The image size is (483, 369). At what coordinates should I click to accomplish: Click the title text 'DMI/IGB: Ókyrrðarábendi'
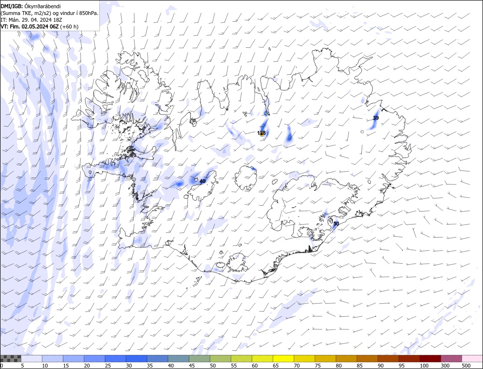(31, 6)
